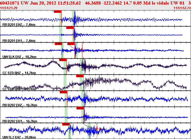Select the iS 1 pick flag on STD BHE trace

[80, 76]
